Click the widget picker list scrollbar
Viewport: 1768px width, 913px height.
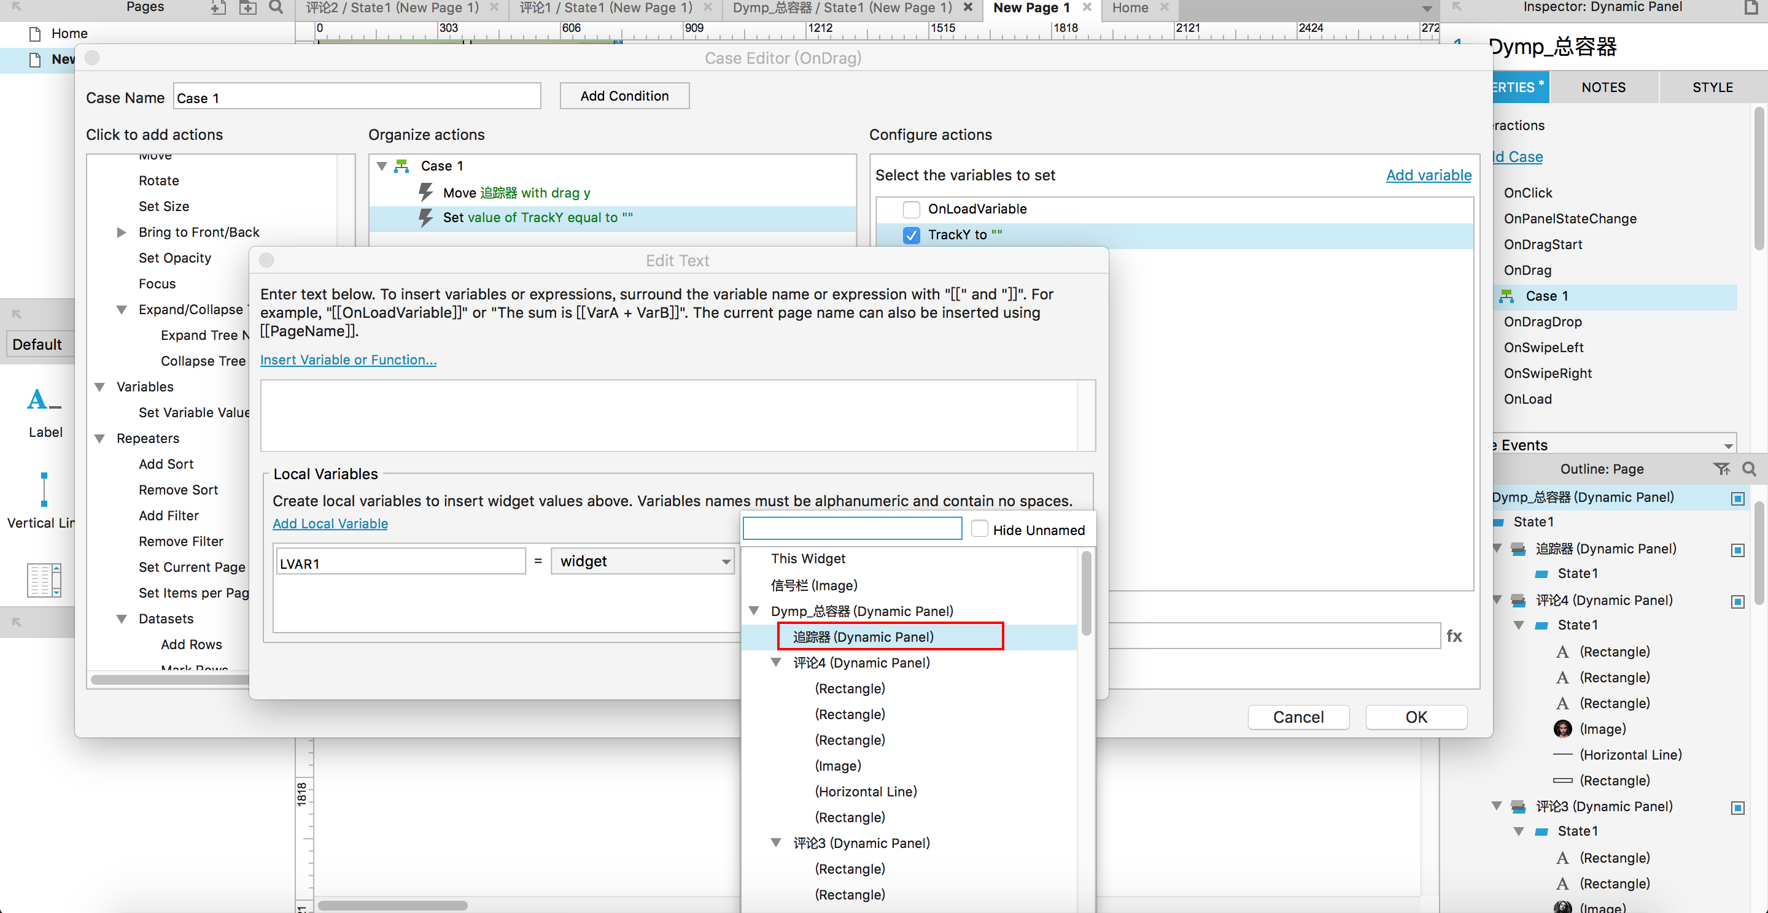coord(1086,593)
